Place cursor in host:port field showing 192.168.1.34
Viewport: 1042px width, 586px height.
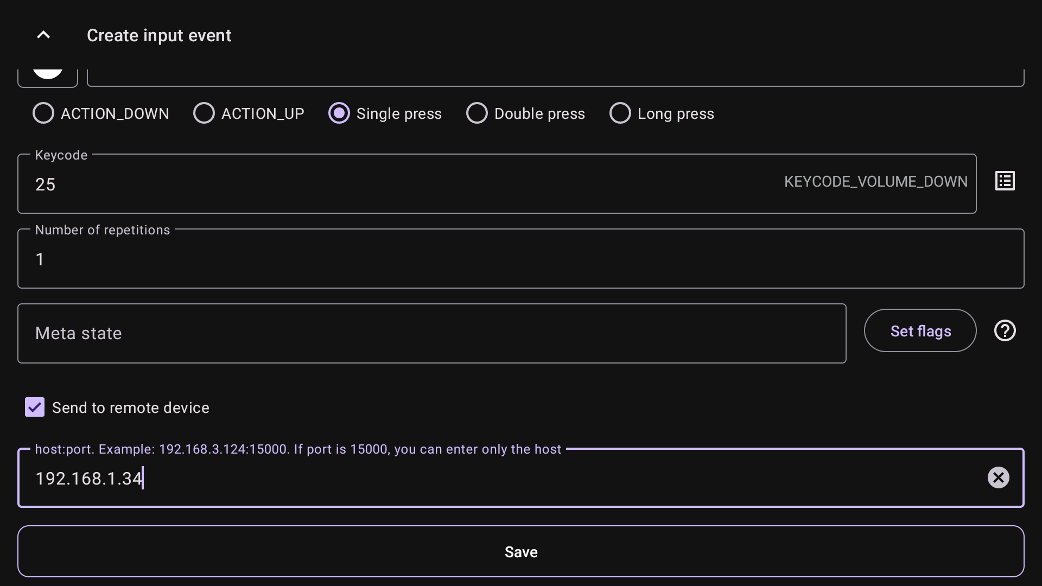click(488, 479)
